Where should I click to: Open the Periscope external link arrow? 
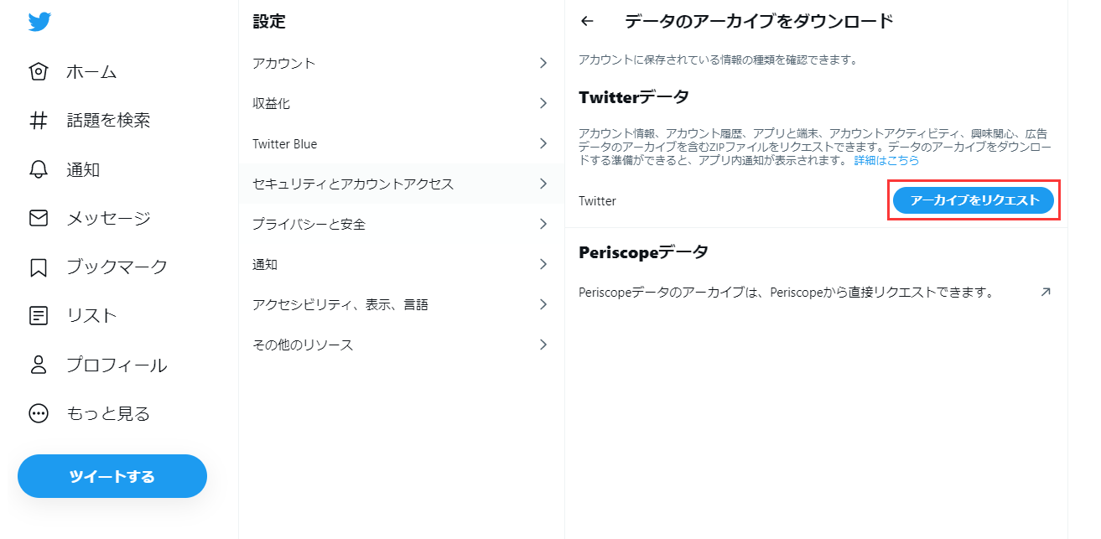[x=1046, y=293]
